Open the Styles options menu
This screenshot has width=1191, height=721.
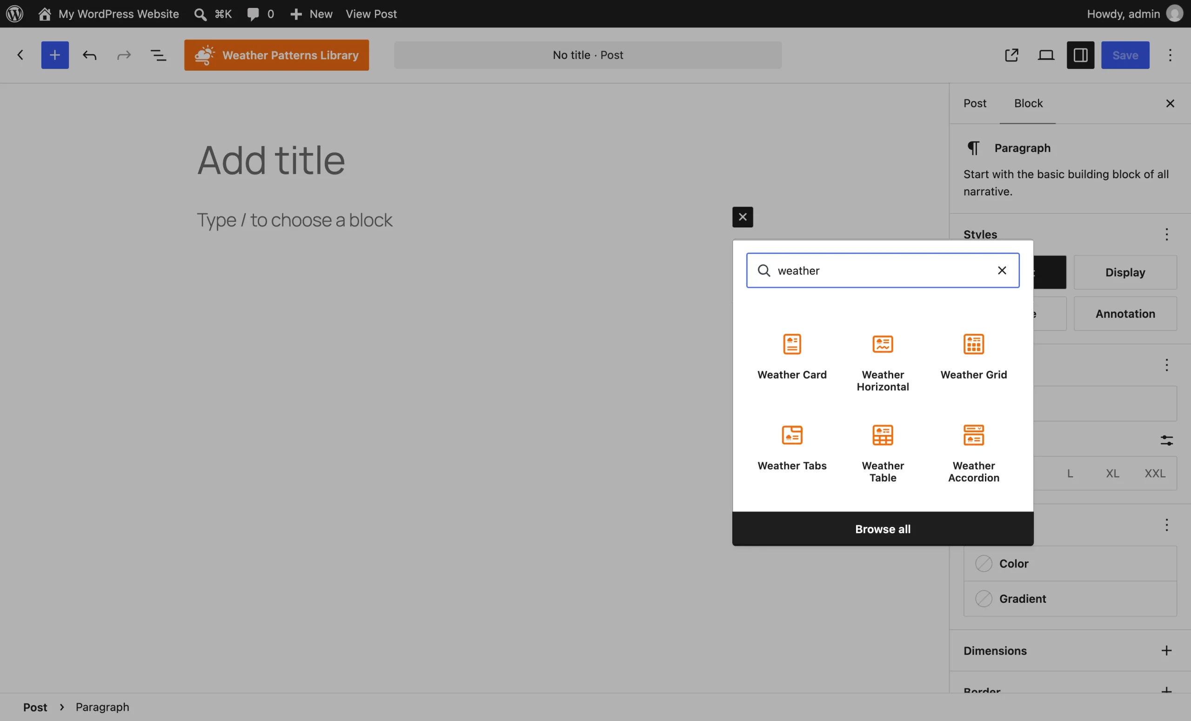point(1166,234)
